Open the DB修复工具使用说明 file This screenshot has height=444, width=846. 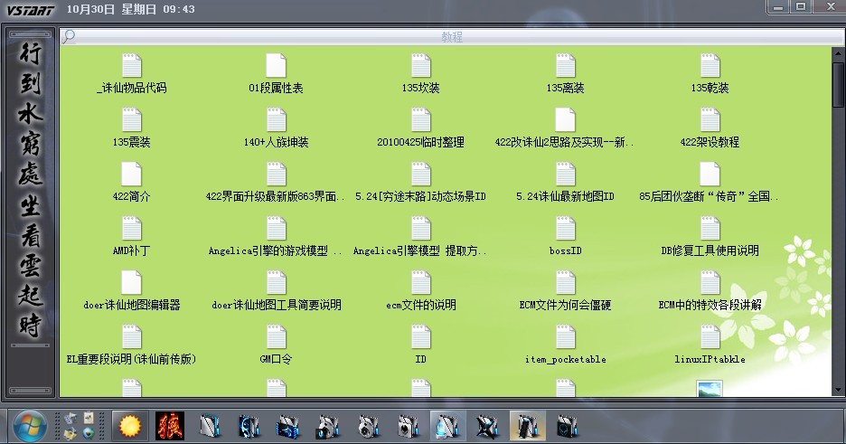coord(710,230)
